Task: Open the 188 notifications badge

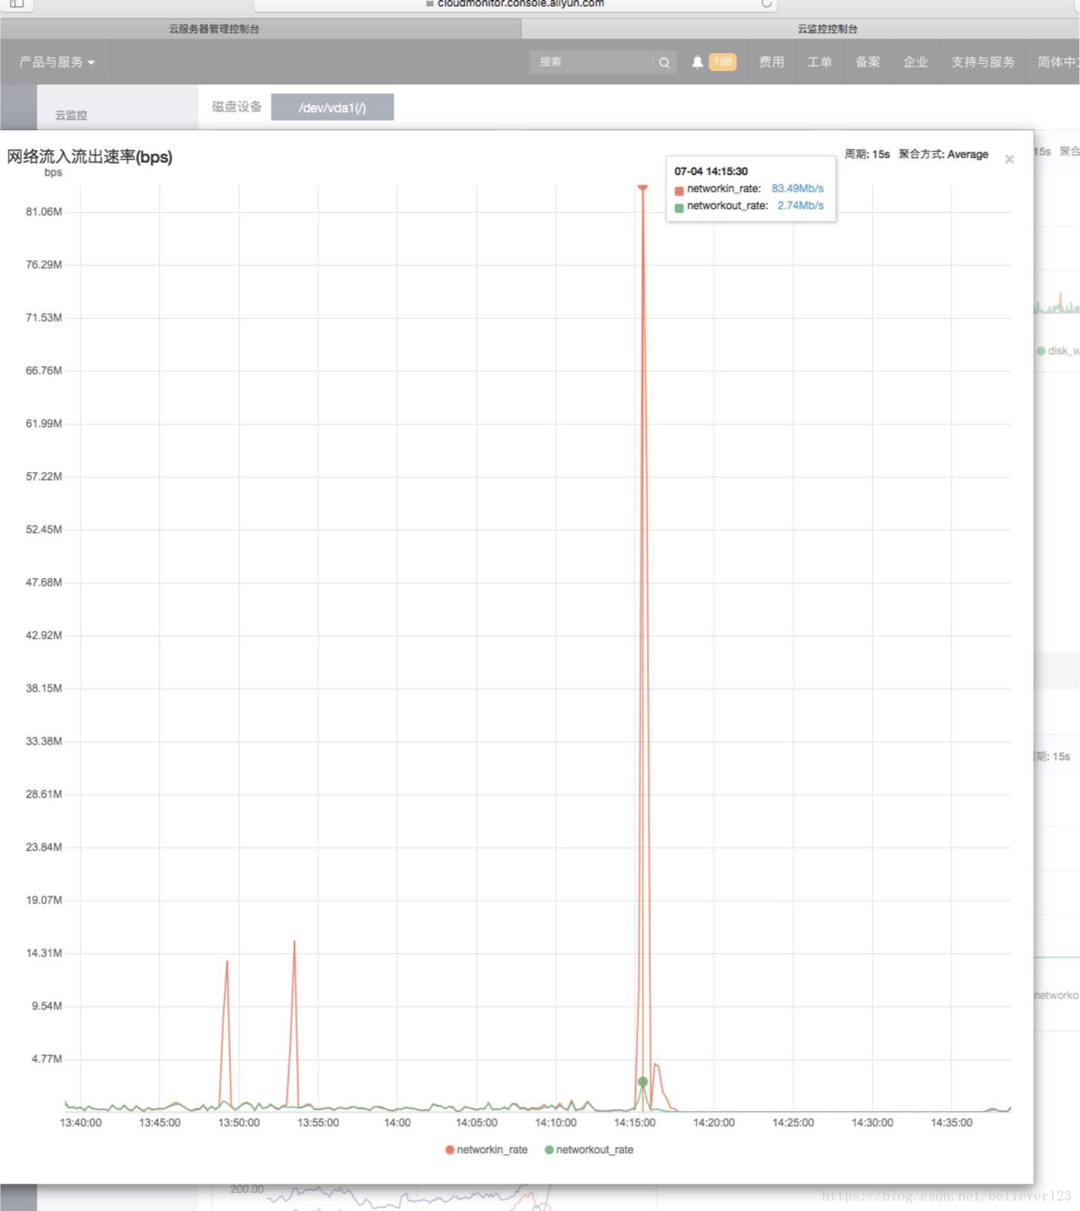Action: coord(723,62)
